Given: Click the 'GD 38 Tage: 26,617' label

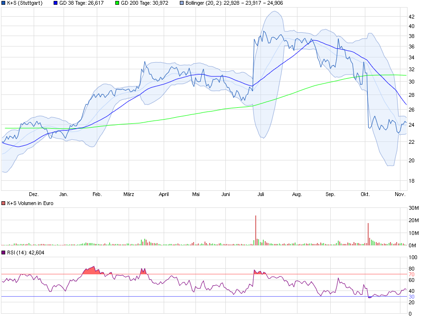Looking at the screenshot, I should (82, 3).
